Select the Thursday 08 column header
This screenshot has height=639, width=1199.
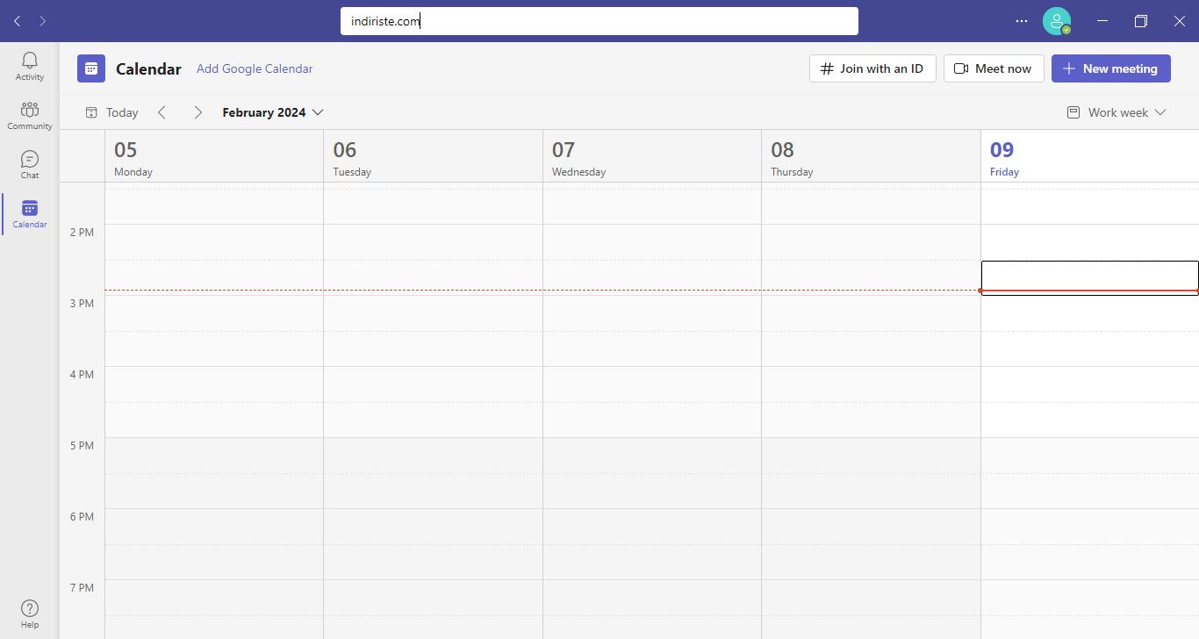(x=871, y=157)
